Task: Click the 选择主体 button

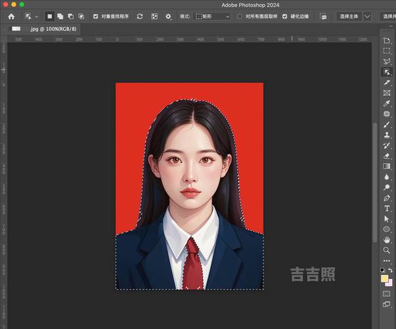Action: pos(349,16)
